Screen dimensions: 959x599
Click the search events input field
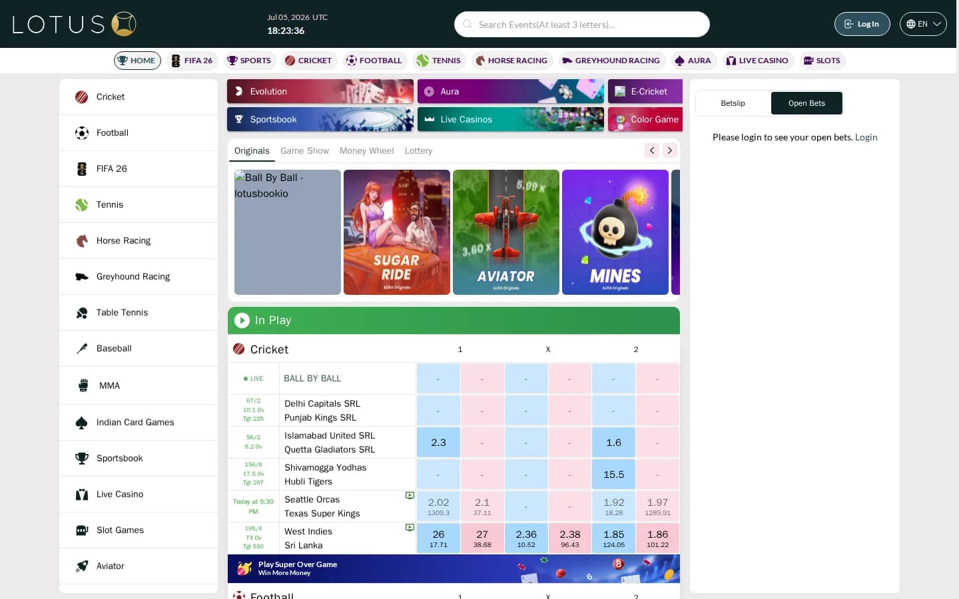(582, 24)
